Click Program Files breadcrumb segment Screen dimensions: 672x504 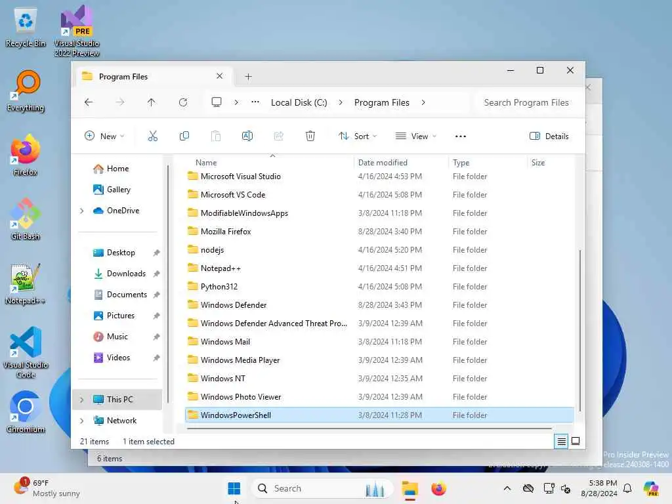click(x=382, y=103)
